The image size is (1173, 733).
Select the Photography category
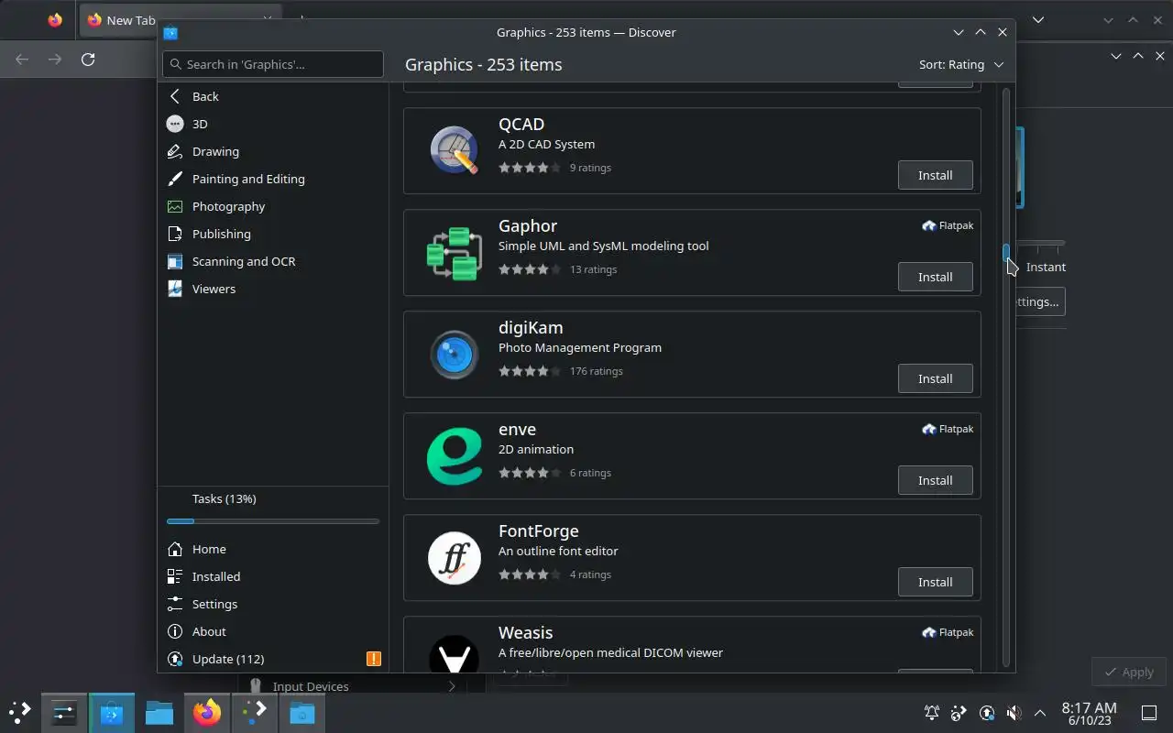[273, 206]
